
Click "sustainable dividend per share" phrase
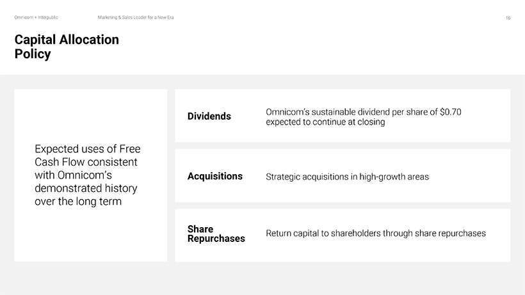pos(374,112)
